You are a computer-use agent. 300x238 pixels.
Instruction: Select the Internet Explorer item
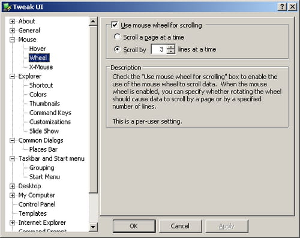42,222
